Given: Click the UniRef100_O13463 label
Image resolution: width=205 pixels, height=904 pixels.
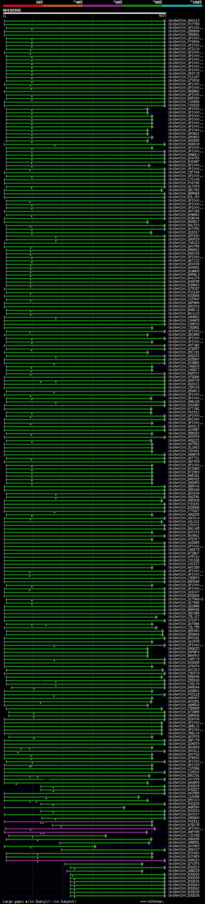Looking at the screenshot, I should pyautogui.click(x=184, y=447).
